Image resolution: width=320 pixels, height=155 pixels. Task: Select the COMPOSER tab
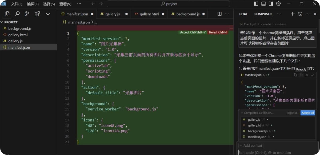click(x=263, y=14)
